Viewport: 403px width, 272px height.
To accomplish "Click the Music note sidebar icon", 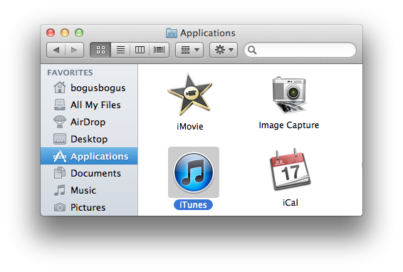I will [60, 190].
